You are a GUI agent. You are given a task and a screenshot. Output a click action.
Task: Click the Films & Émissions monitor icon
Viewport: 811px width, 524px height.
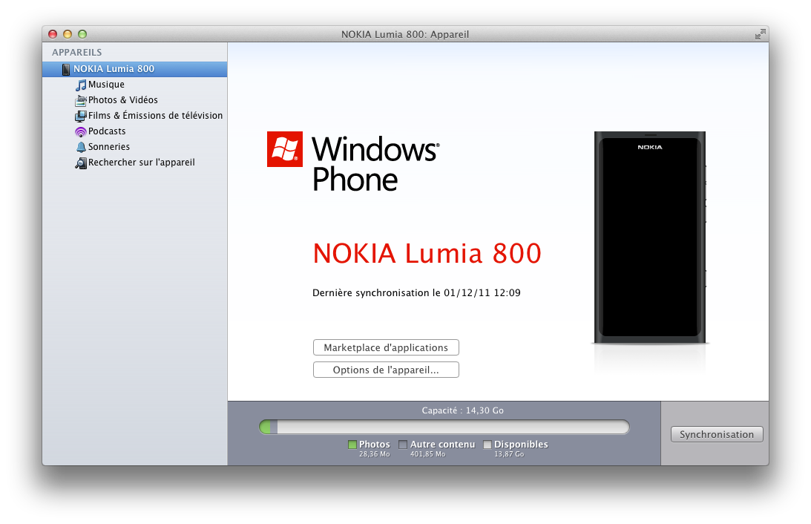tap(81, 116)
